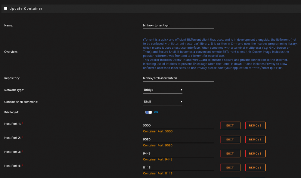This screenshot has height=178, width=301.
Task: Click the Network Type label
Action: 14,90
